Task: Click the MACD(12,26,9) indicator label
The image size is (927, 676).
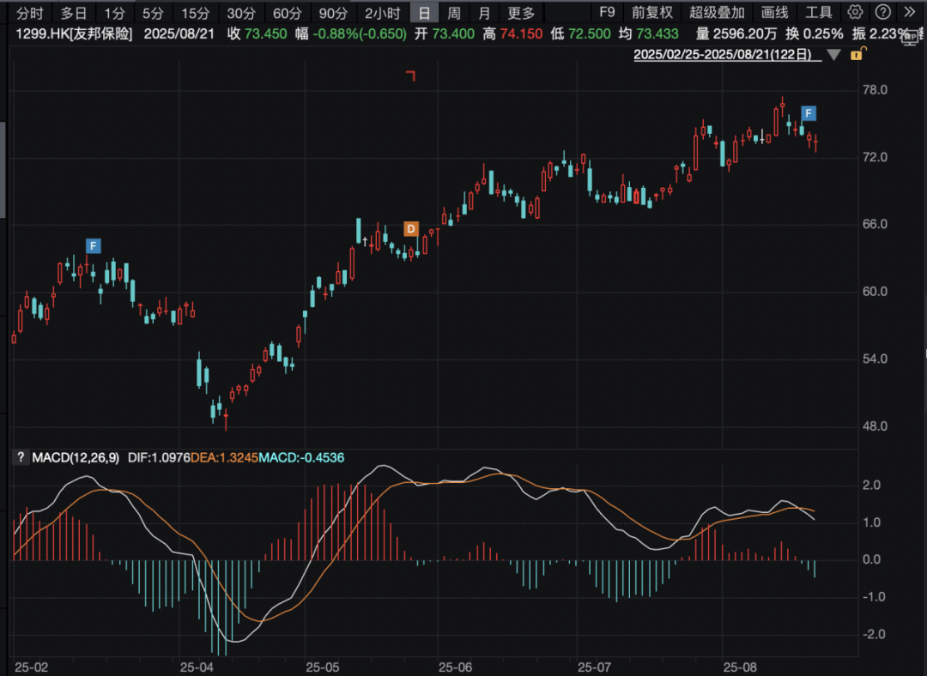Action: tap(76, 457)
